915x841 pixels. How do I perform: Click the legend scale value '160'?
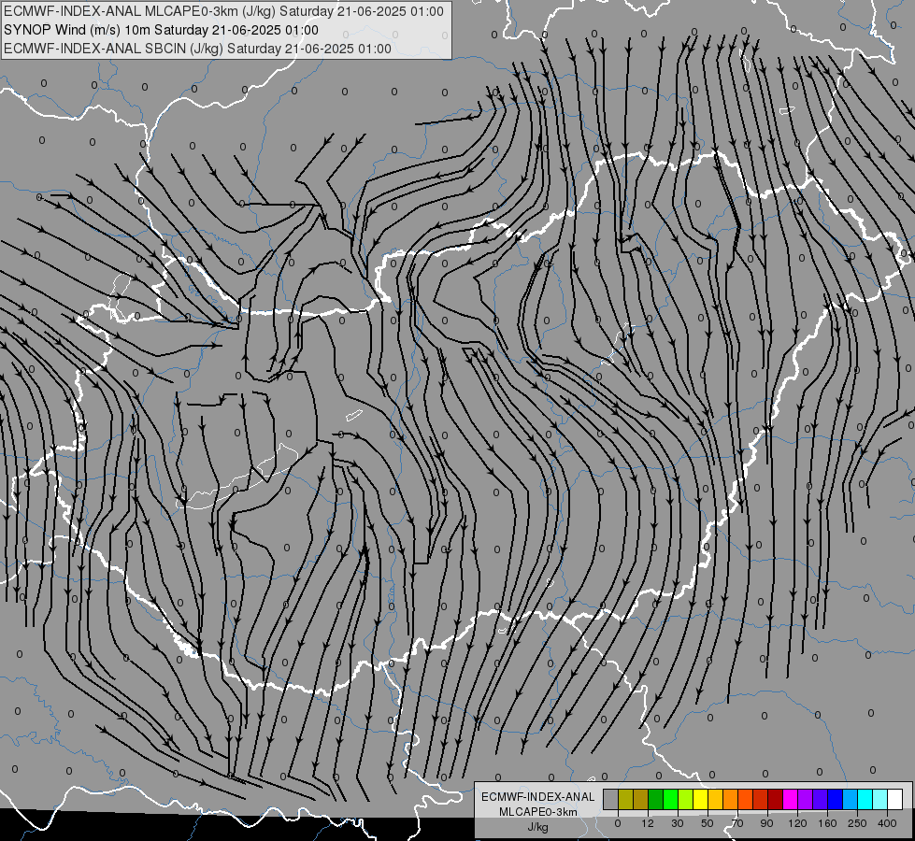pos(827,823)
